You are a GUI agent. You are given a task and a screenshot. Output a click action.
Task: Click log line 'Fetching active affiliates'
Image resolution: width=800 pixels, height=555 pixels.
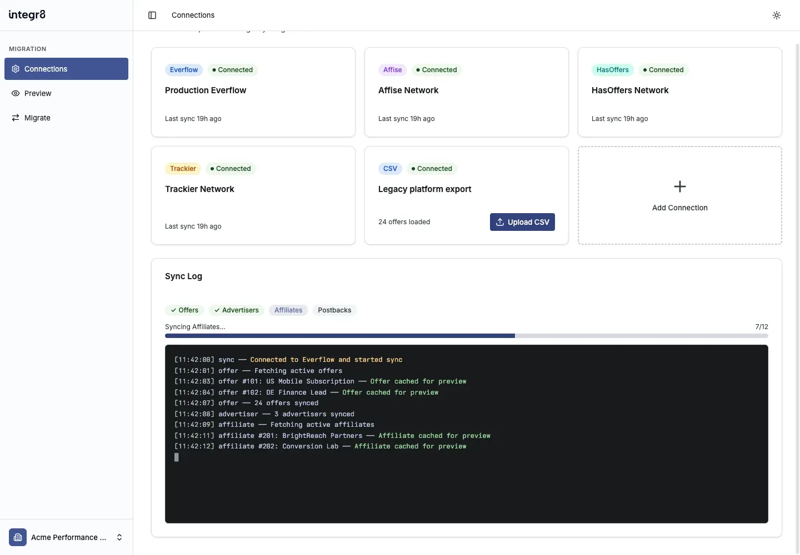point(274,425)
